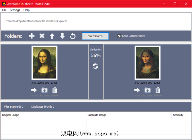Click the browse folder icon under left image
The image size is (192, 140).
tap(44, 90)
